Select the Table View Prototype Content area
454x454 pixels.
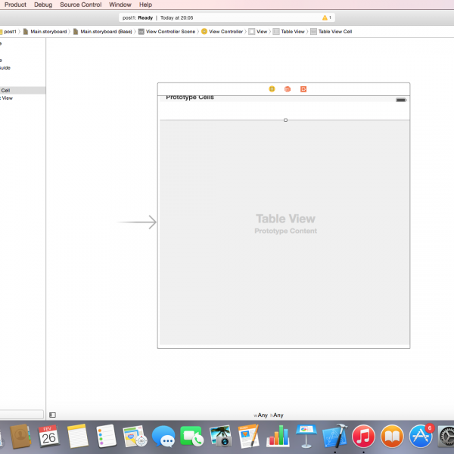point(285,232)
